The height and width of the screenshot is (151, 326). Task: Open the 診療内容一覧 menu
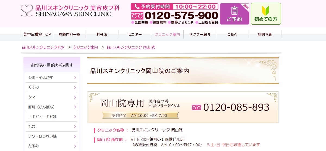tap(69, 34)
